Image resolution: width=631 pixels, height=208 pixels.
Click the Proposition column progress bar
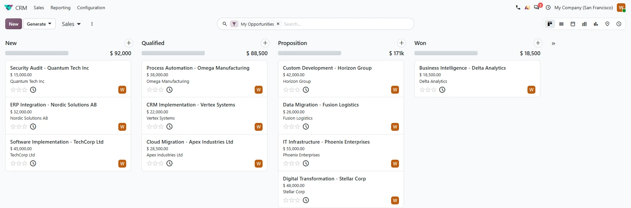click(310, 53)
